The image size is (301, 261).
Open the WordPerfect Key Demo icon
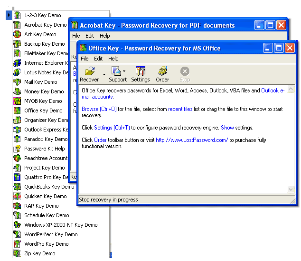pyautogui.click(x=17, y=234)
